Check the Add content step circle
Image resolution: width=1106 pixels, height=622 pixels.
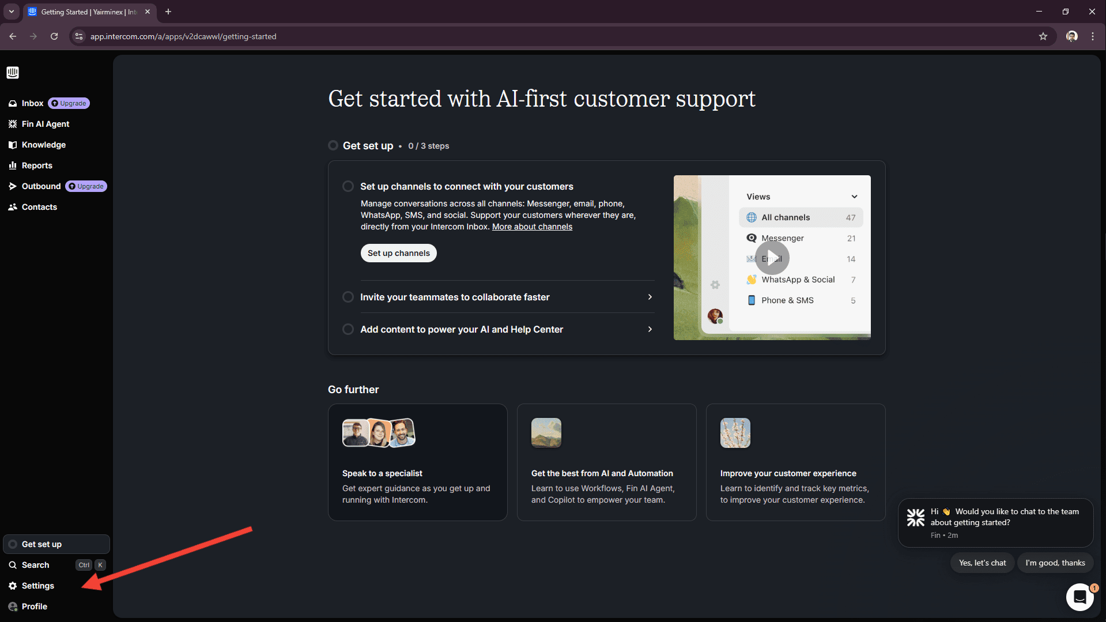[x=348, y=329]
